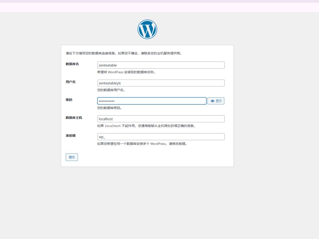Click the 用户名 field showing zenteatableyls
319x239 pixels.
[161, 83]
